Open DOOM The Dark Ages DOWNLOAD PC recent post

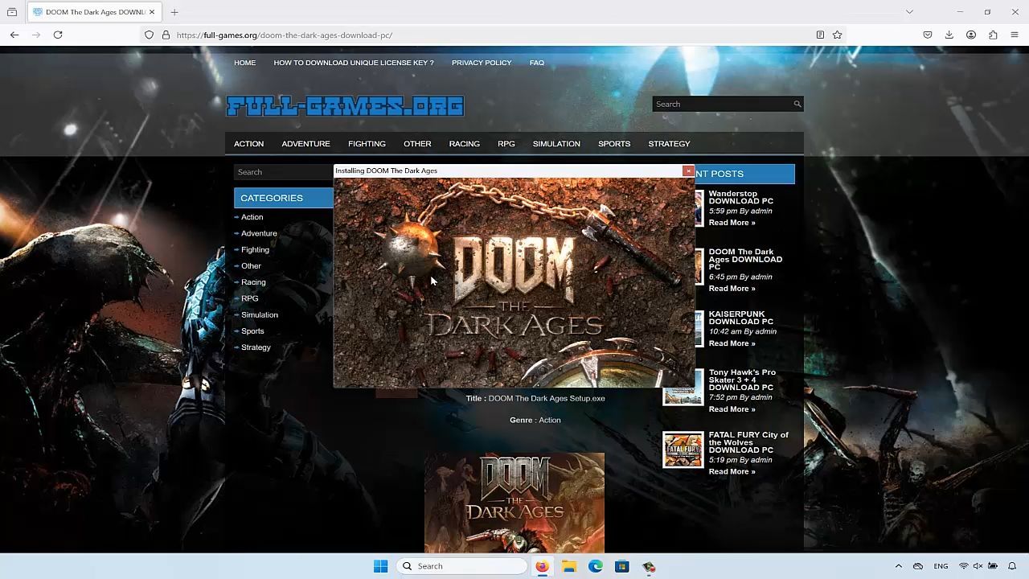point(745,259)
